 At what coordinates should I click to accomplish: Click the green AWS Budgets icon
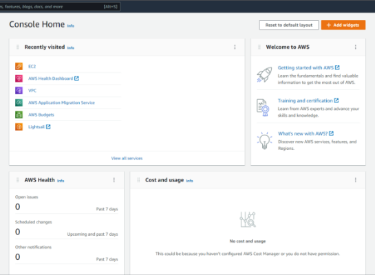tap(19, 115)
